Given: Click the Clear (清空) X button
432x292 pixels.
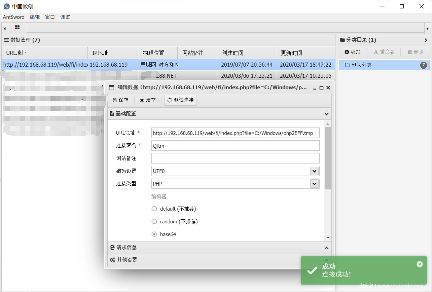Looking at the screenshot, I should (148, 100).
